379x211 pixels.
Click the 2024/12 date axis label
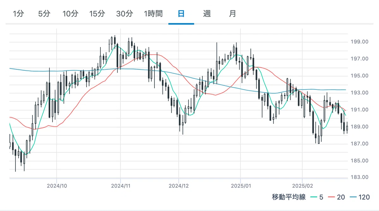click(179, 186)
